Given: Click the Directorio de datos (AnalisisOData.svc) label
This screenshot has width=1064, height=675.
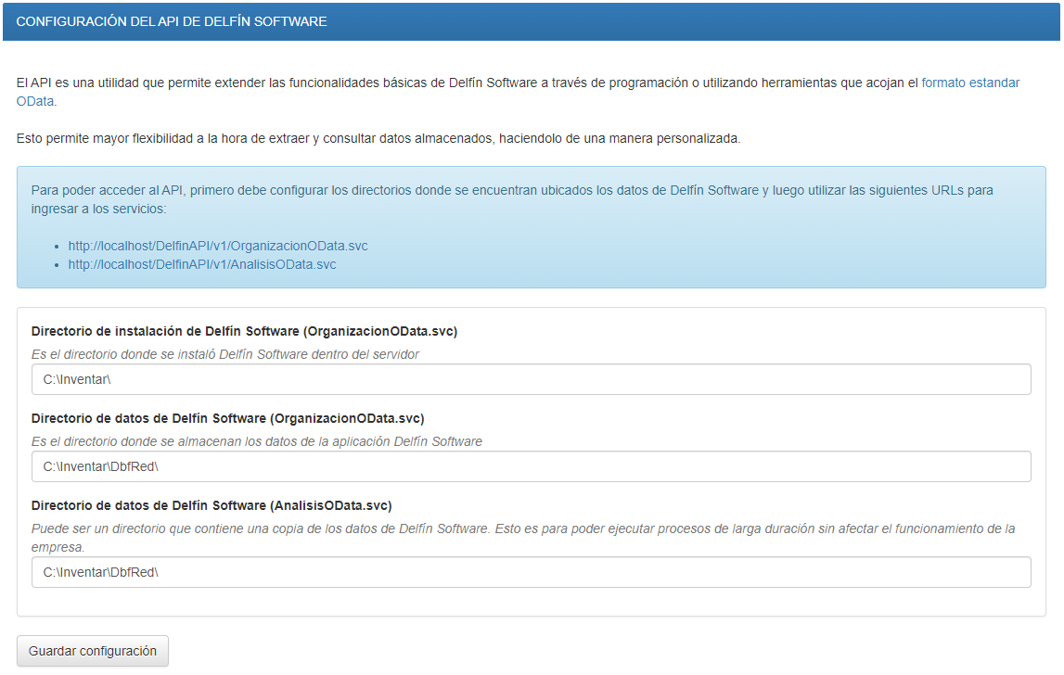Looking at the screenshot, I should [212, 505].
